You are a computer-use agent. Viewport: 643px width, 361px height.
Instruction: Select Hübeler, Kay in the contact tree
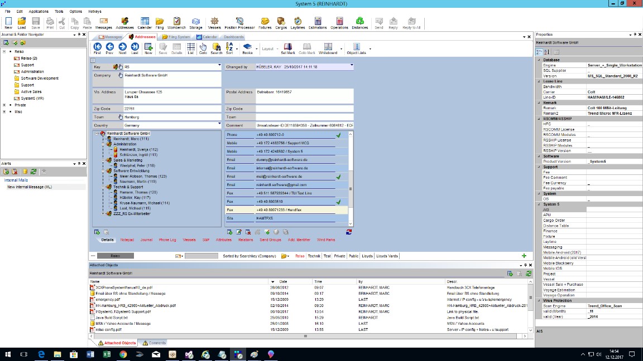(135, 198)
